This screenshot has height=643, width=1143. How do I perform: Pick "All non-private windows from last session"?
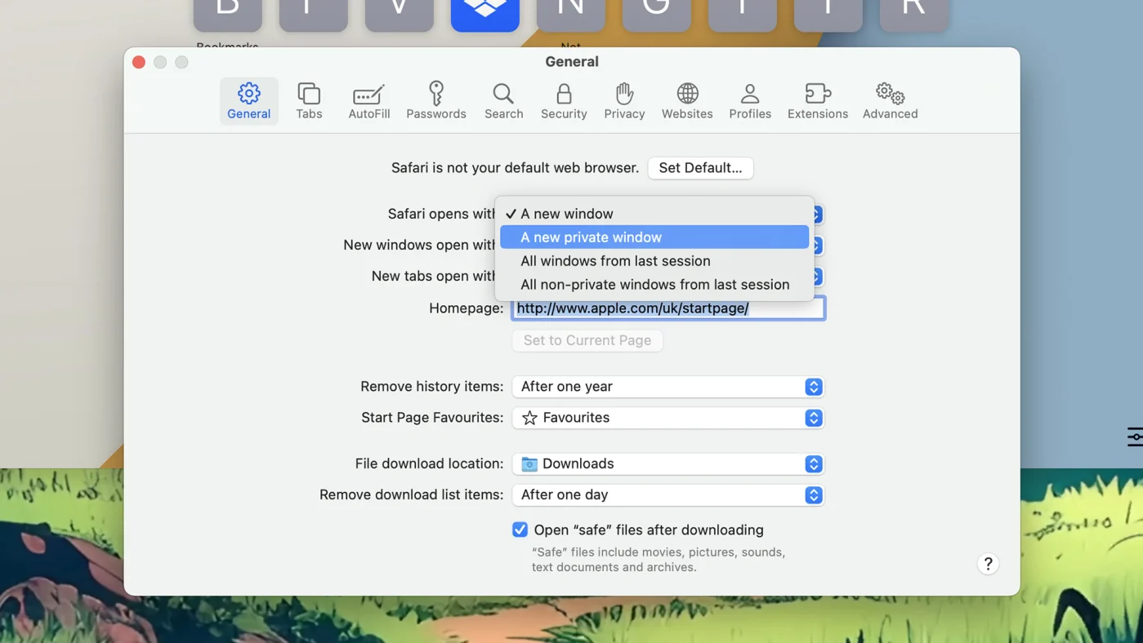[654, 285]
